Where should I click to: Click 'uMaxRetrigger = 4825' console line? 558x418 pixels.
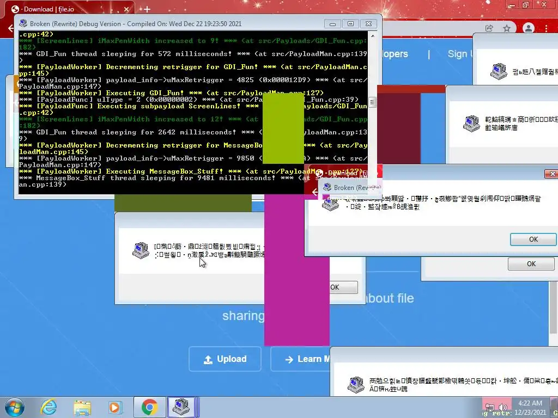(x=193, y=83)
